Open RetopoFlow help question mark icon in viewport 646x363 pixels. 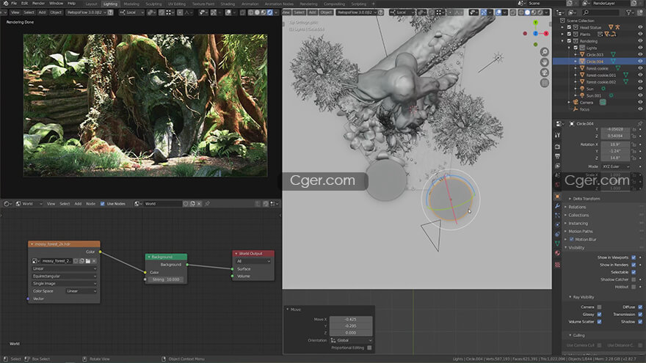point(381,12)
